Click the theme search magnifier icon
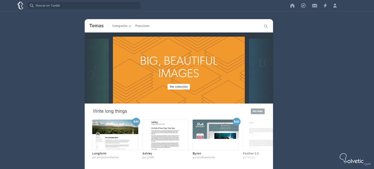The height and width of the screenshot is (169, 374). coord(266,26)
